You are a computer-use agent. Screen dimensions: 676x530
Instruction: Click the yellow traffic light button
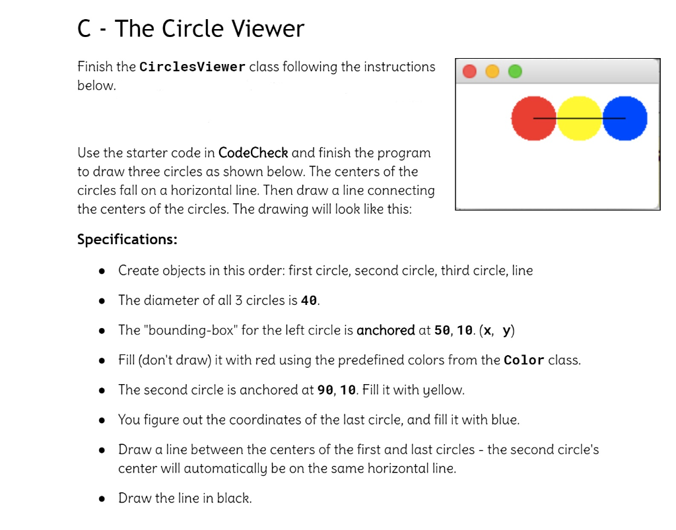coord(492,71)
